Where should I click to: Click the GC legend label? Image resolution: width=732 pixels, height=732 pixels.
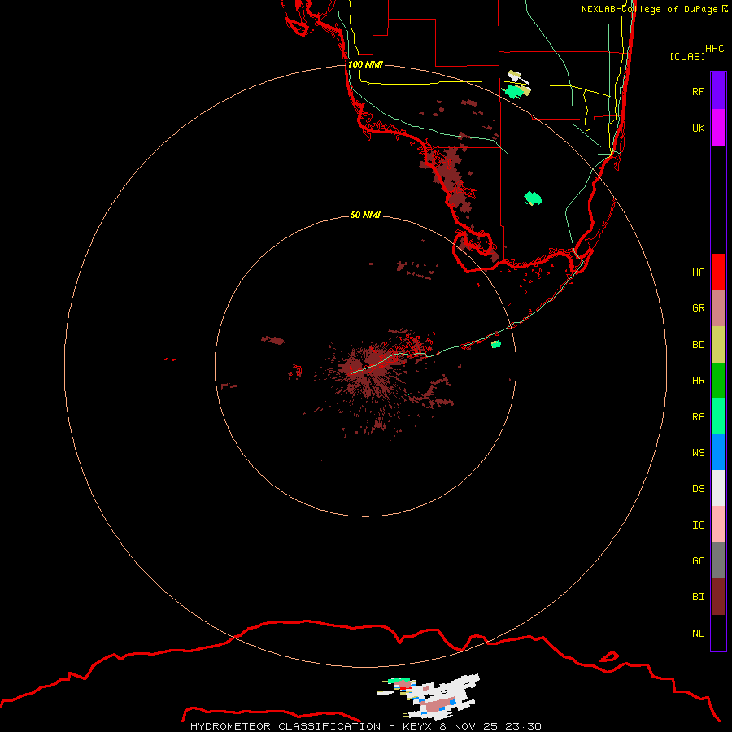pos(698,561)
